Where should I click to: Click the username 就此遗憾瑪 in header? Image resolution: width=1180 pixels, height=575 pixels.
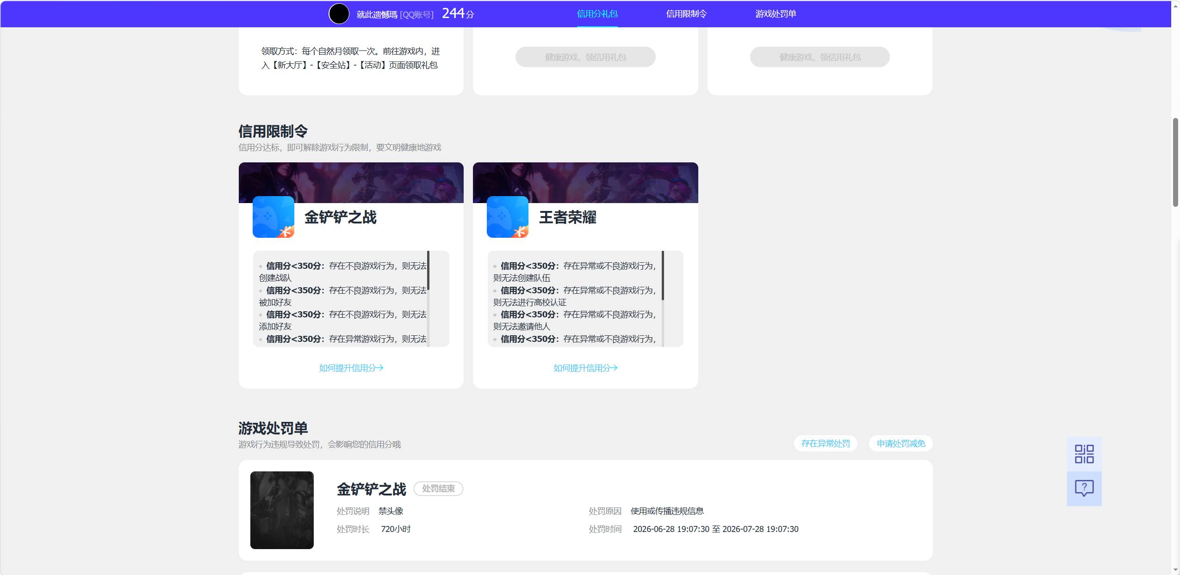377,14
